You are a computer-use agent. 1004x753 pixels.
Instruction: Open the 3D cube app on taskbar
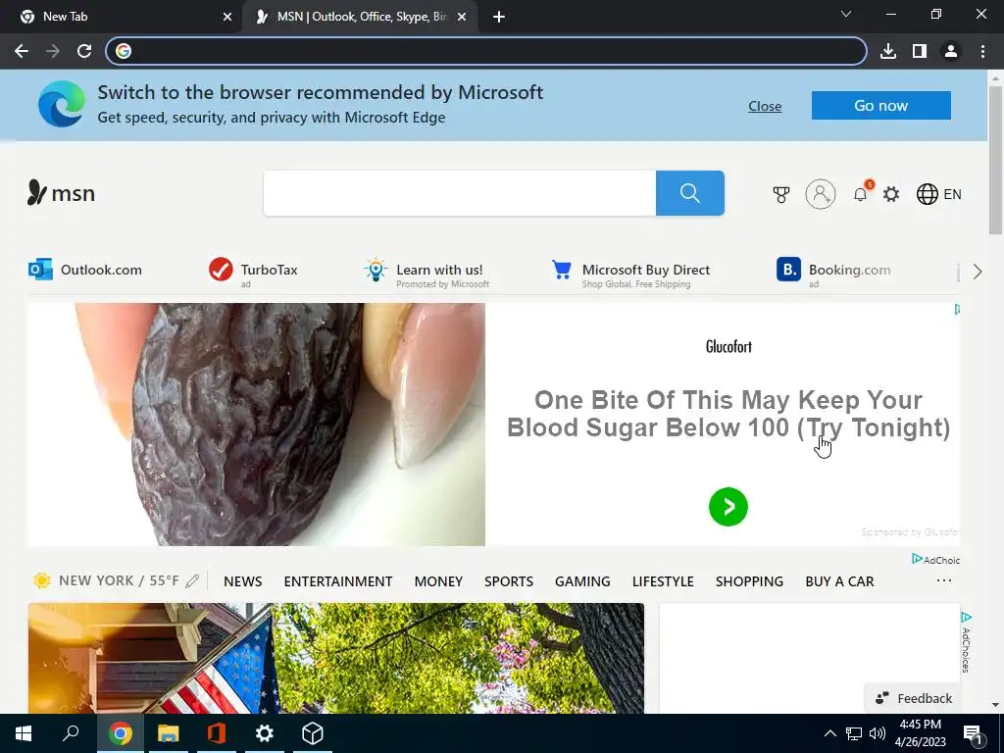click(312, 733)
